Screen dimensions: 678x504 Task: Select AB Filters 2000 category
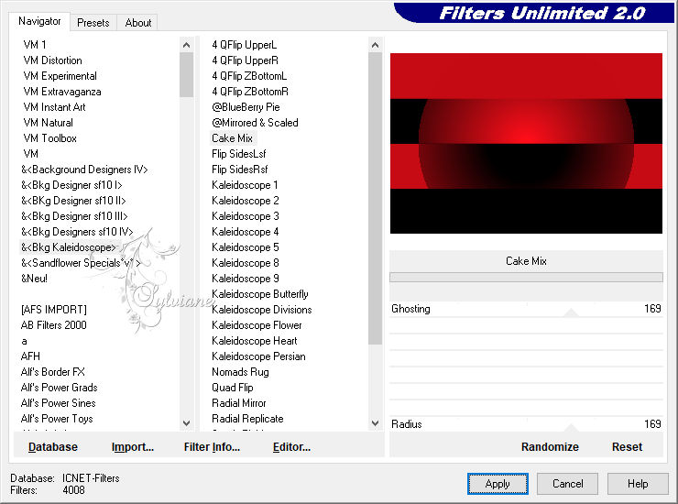54,325
